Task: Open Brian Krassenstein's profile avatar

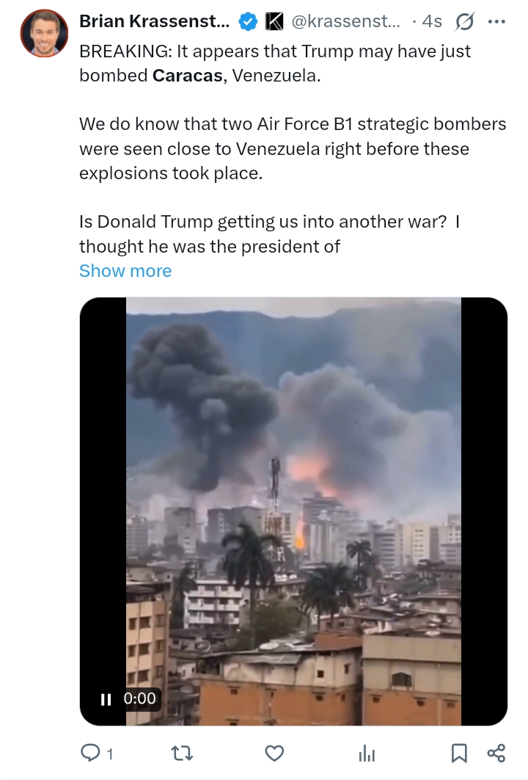Action: point(44,33)
